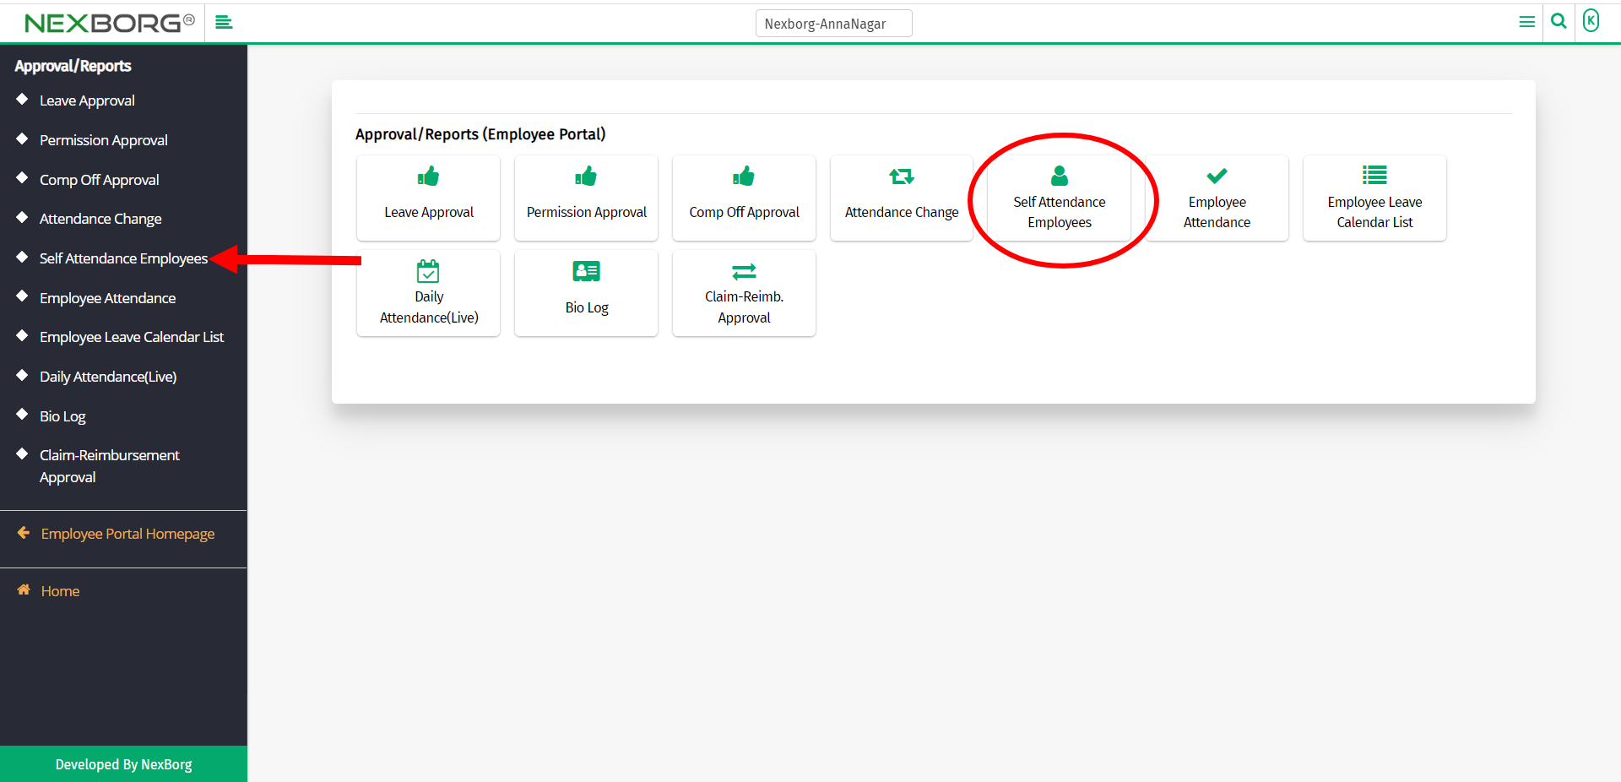The image size is (1621, 782).
Task: Select Comp Off Approval in the sidebar
Action: click(99, 180)
